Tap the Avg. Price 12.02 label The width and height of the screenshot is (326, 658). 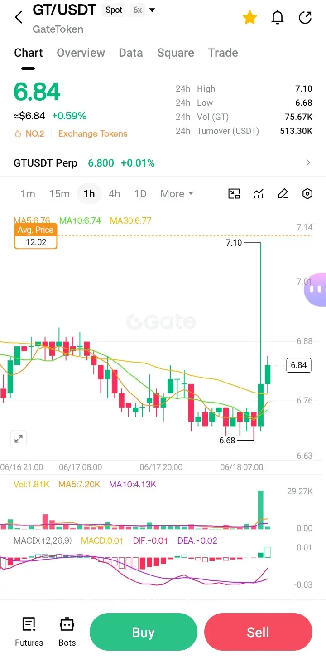coord(36,236)
